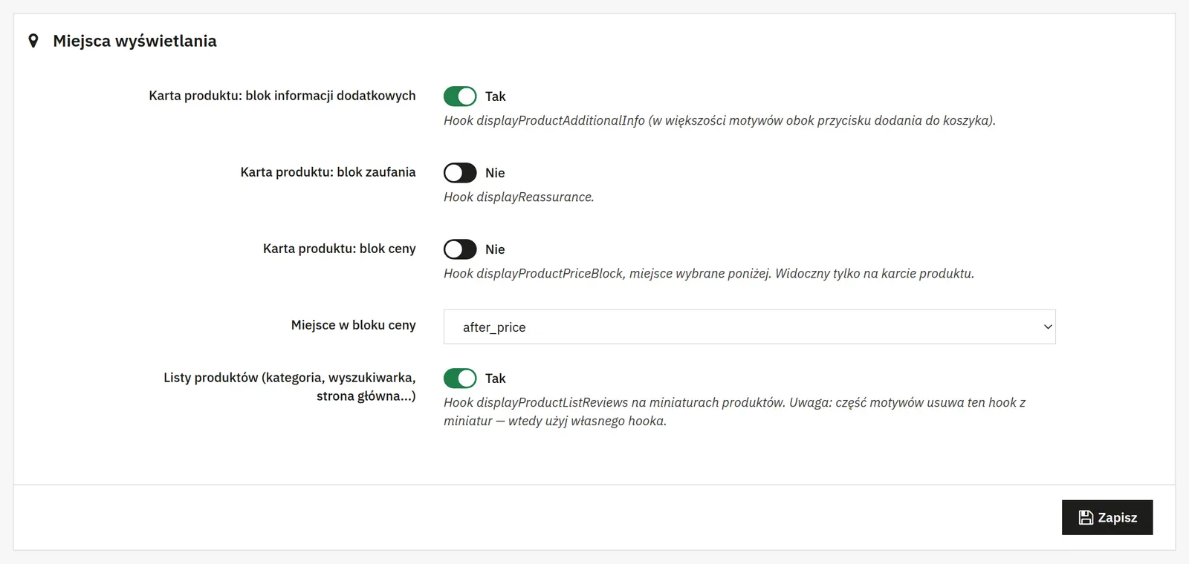Click the Listy produktów (kategoria, wyszukiwarka) label

click(290, 387)
